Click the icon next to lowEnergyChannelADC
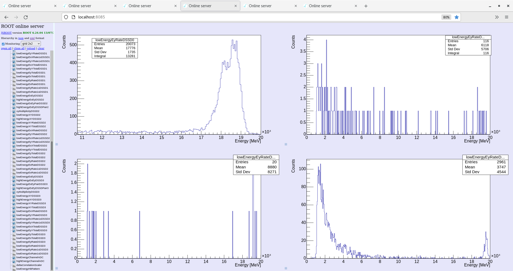Viewport: 513px width, 271px height. (x=14, y=257)
